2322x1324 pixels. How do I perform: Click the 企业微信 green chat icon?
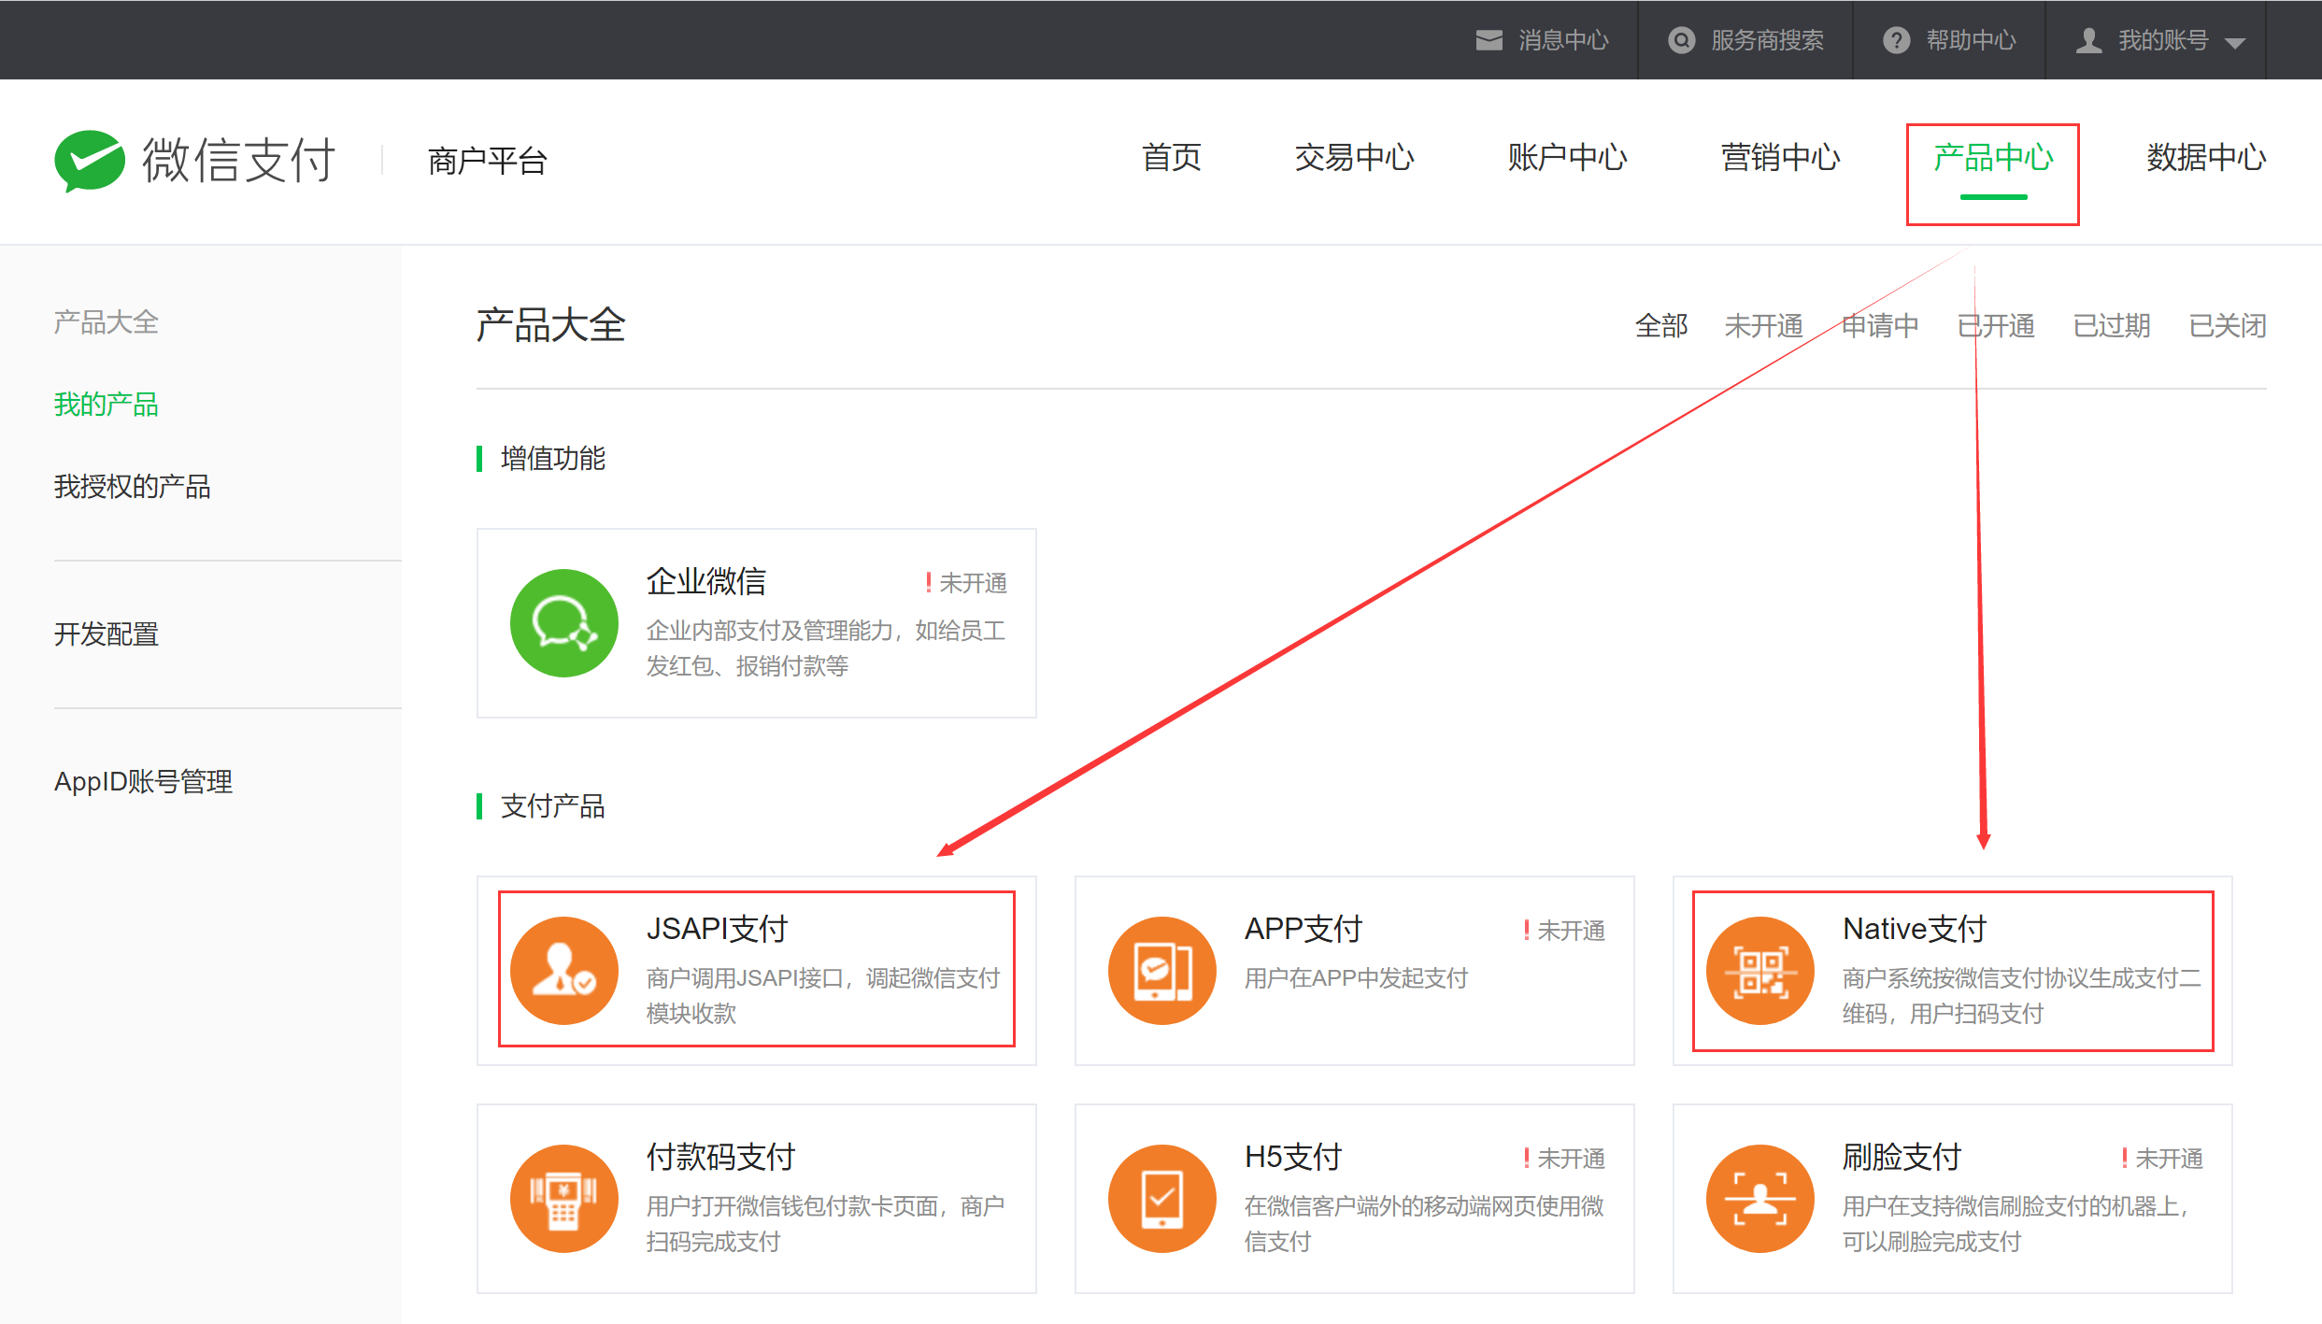pyautogui.click(x=563, y=623)
